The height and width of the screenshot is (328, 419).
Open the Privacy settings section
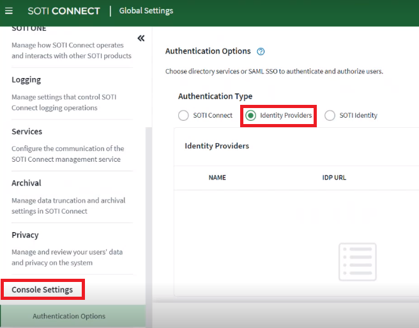tap(25, 235)
